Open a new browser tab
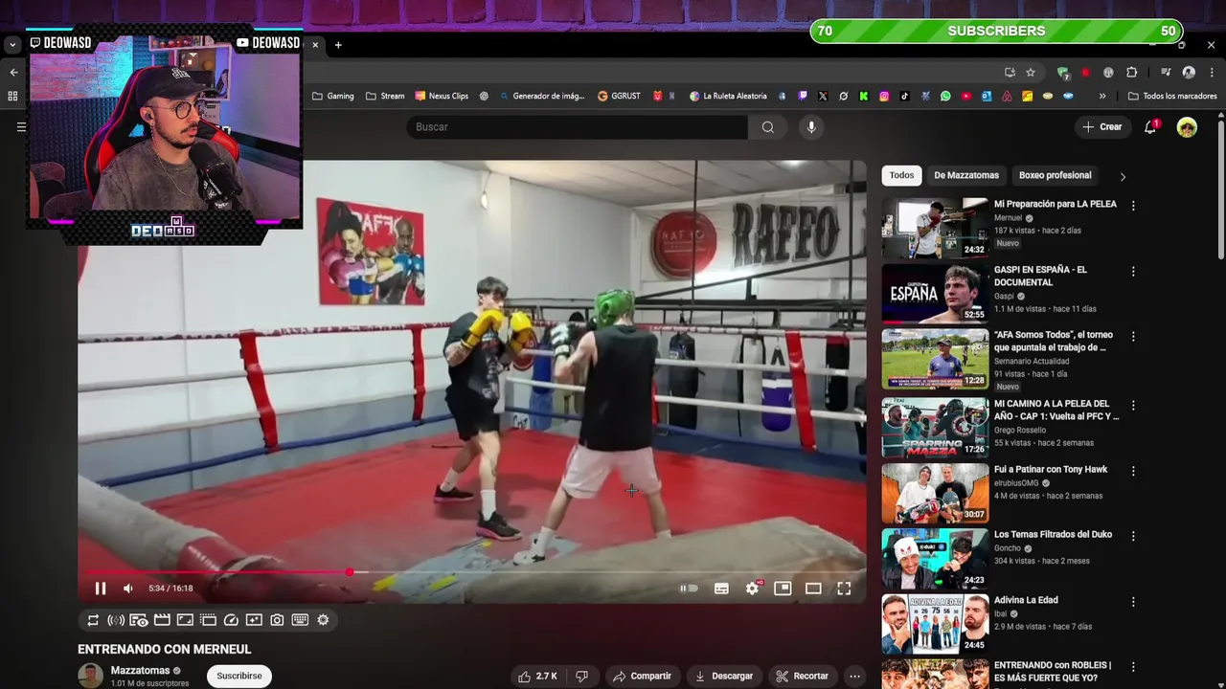Image resolution: width=1226 pixels, height=689 pixels. tap(338, 45)
